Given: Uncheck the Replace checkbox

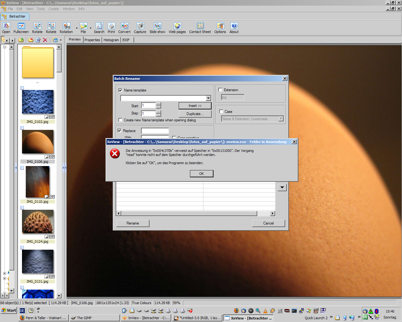Looking at the screenshot, I should tap(119, 130).
